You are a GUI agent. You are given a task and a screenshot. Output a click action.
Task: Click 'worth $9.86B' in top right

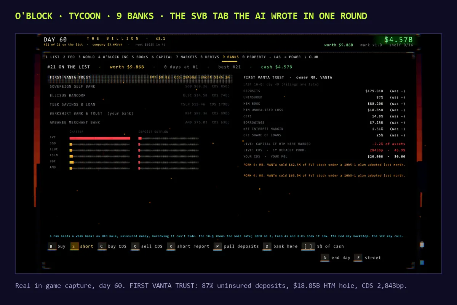tap(339, 45)
